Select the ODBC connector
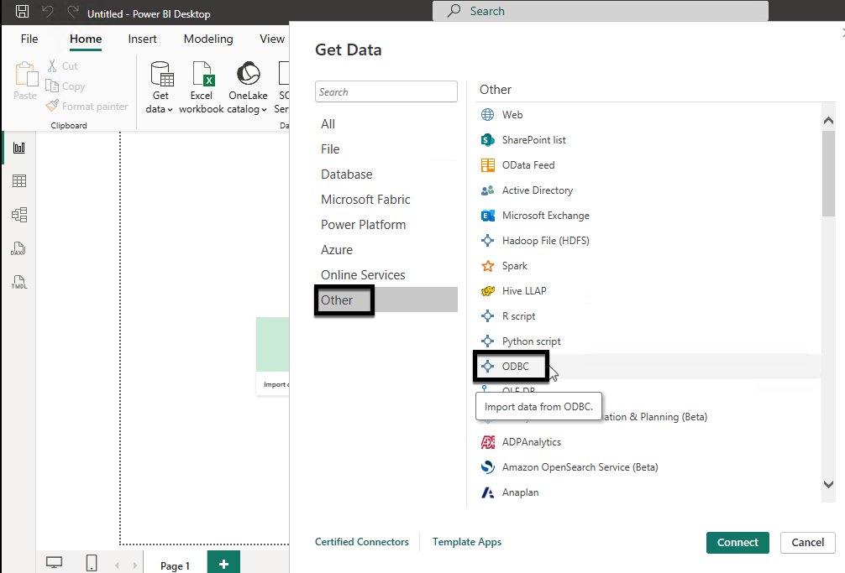 (x=512, y=366)
